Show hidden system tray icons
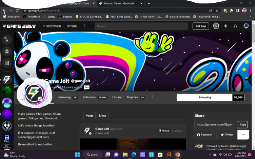 point(210,155)
